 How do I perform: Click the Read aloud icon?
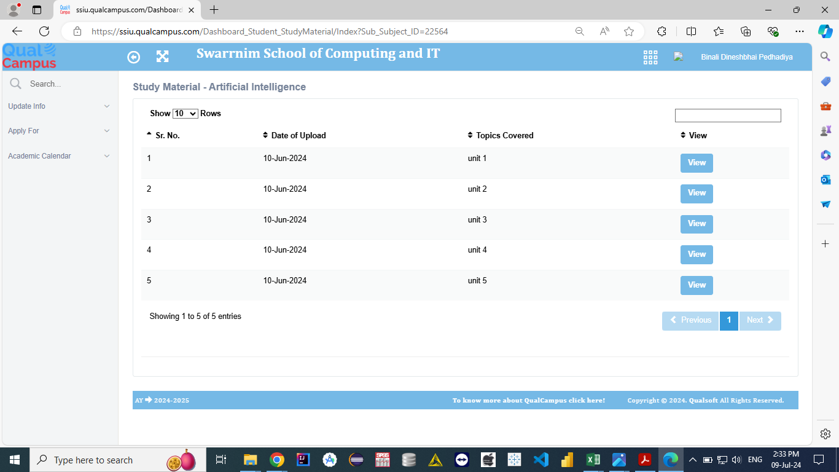[604, 31]
